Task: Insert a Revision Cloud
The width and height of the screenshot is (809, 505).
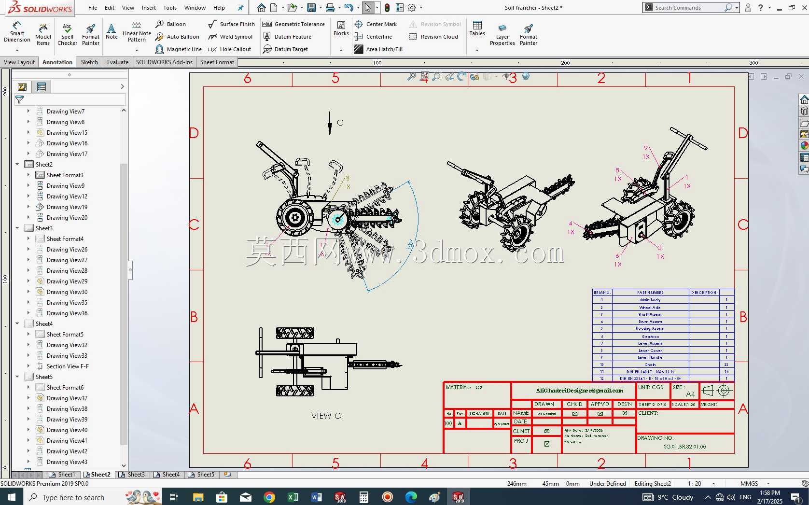Action: point(433,37)
